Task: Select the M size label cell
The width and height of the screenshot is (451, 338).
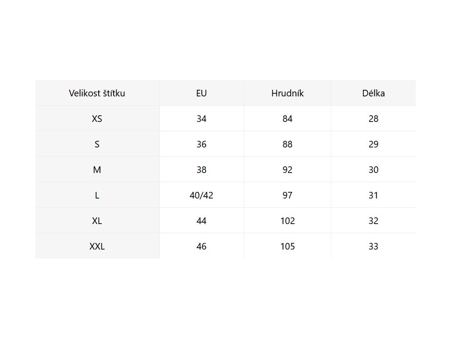Action: tap(97, 170)
